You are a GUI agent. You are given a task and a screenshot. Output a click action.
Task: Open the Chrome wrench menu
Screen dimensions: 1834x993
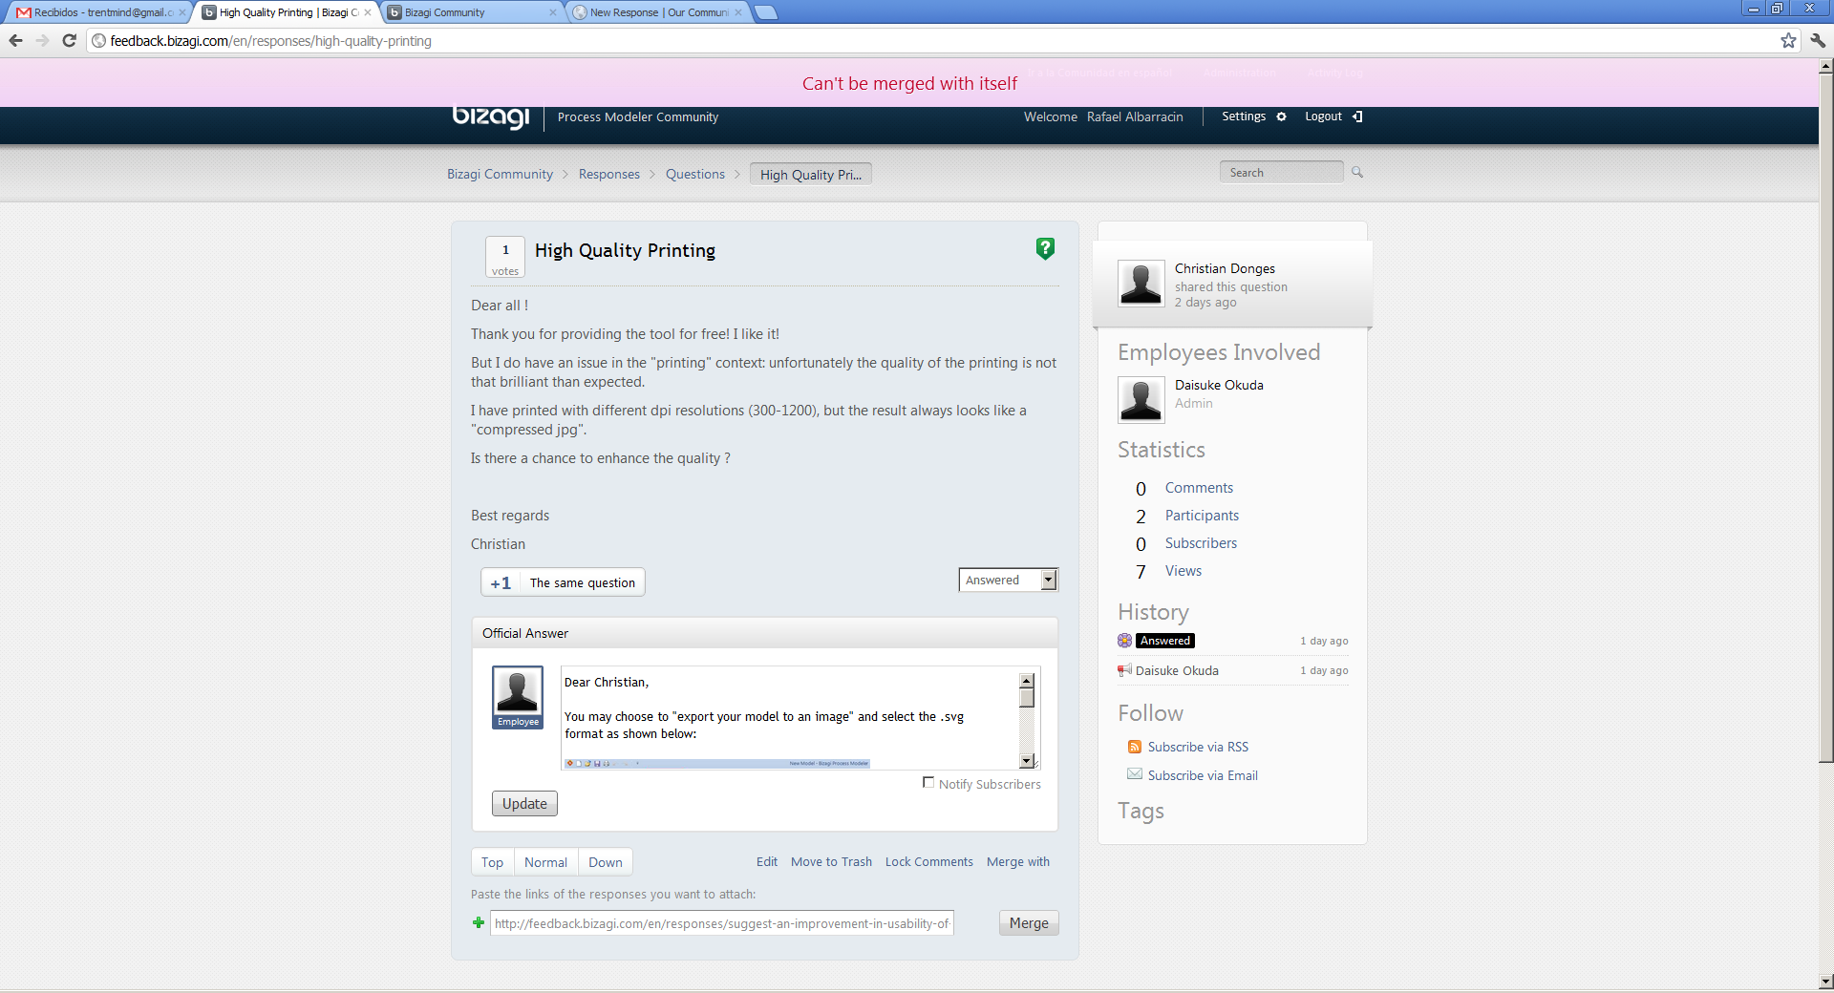coord(1817,40)
